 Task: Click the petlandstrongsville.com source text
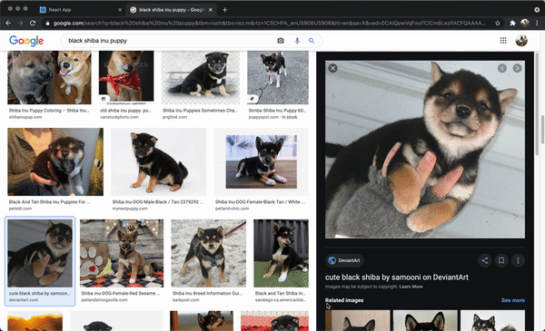tap(104, 300)
